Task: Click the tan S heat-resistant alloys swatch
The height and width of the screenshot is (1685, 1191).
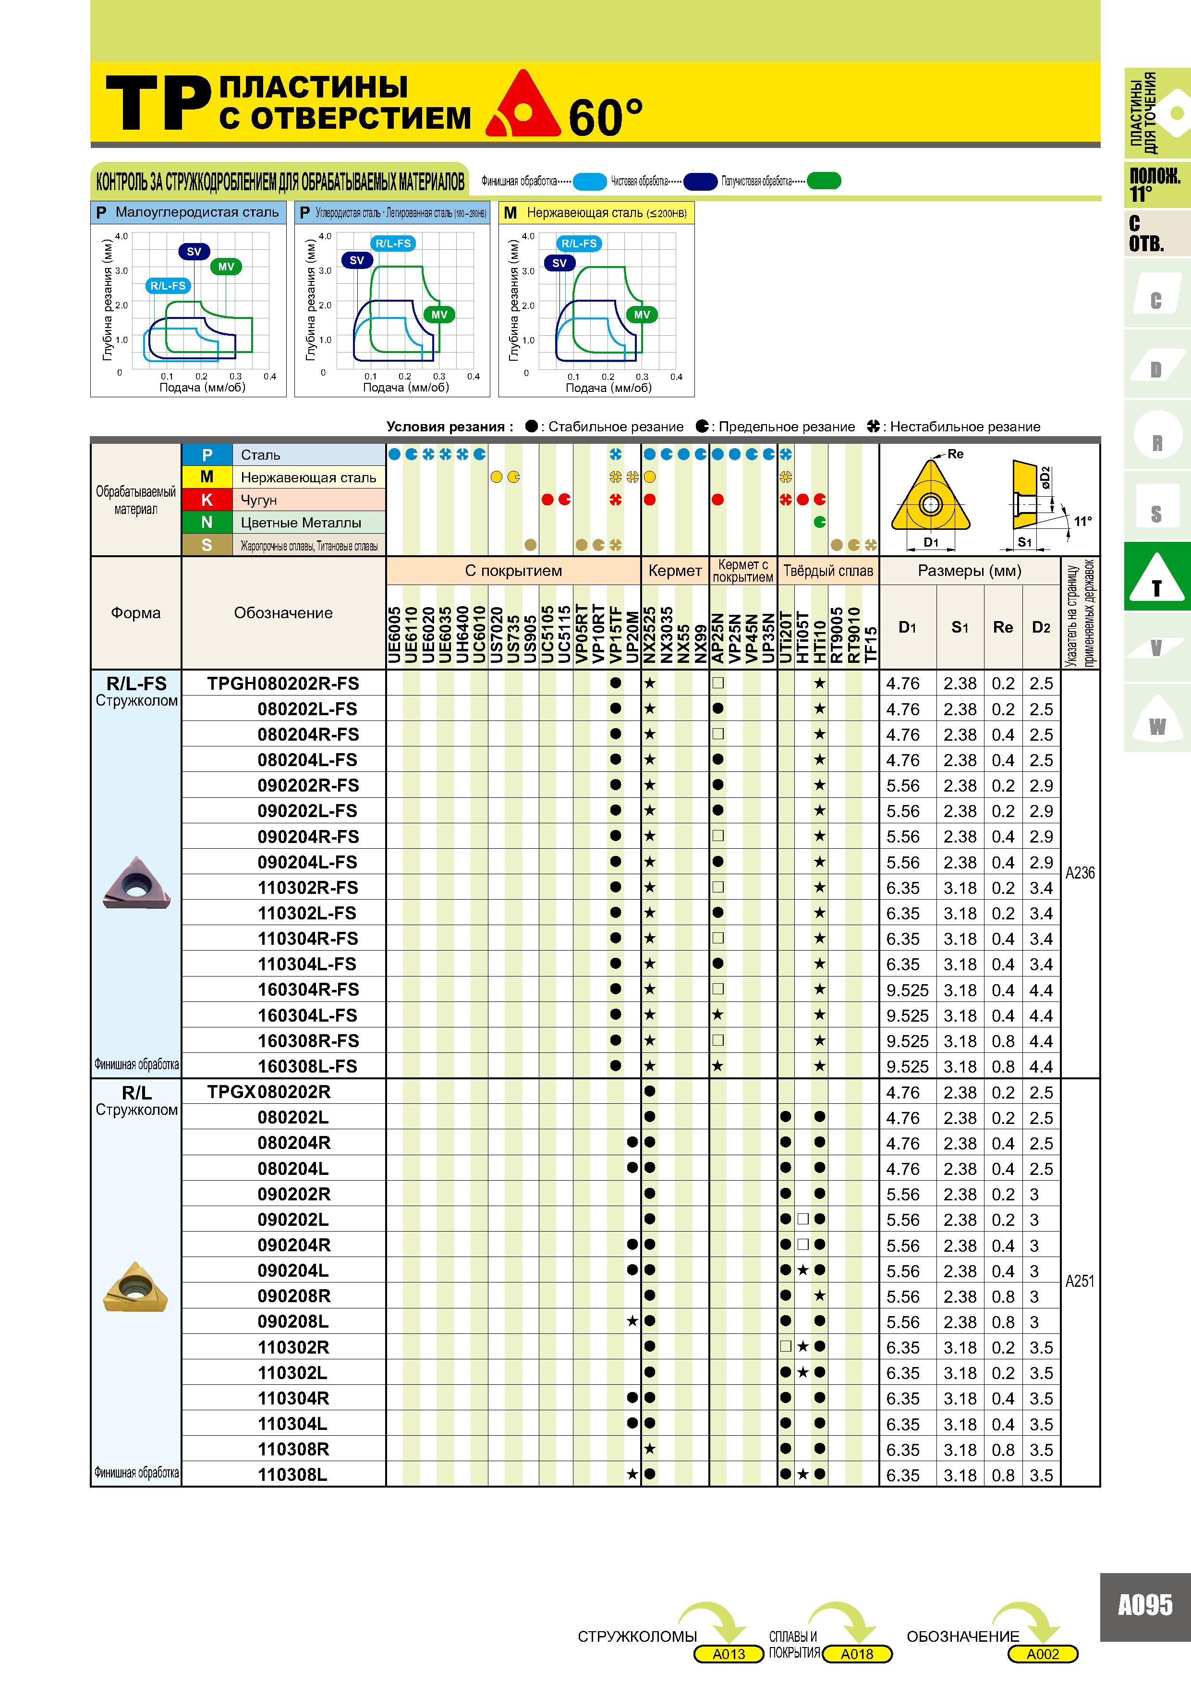Action: coord(207,545)
